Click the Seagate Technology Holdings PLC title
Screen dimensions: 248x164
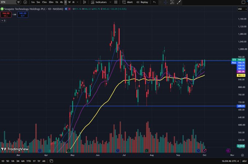click(26, 9)
